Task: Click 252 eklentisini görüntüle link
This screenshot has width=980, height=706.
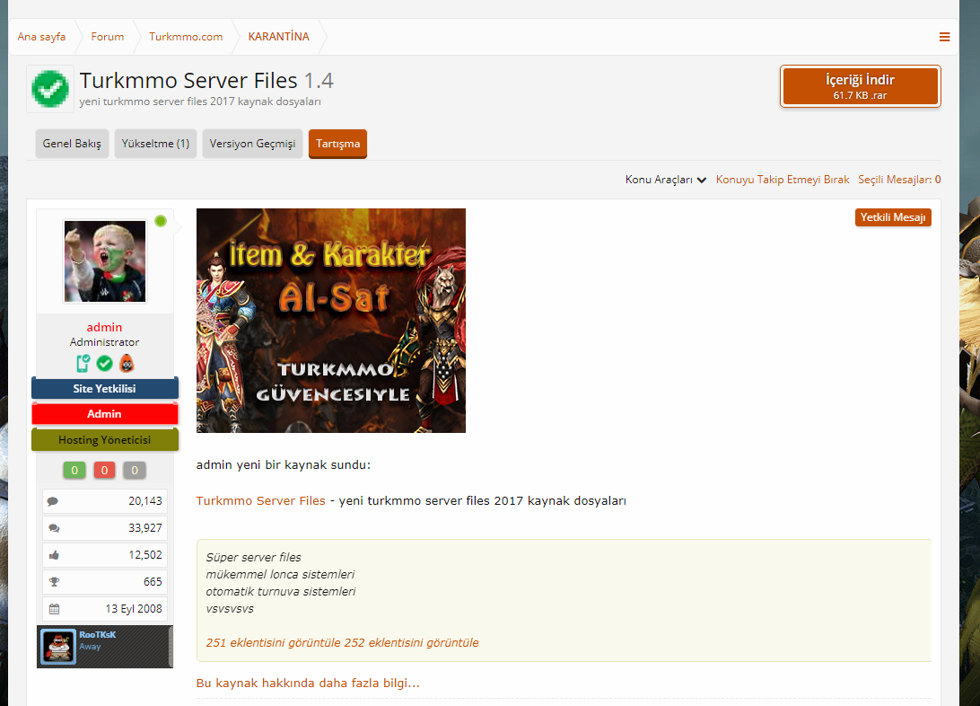Action: [x=411, y=643]
